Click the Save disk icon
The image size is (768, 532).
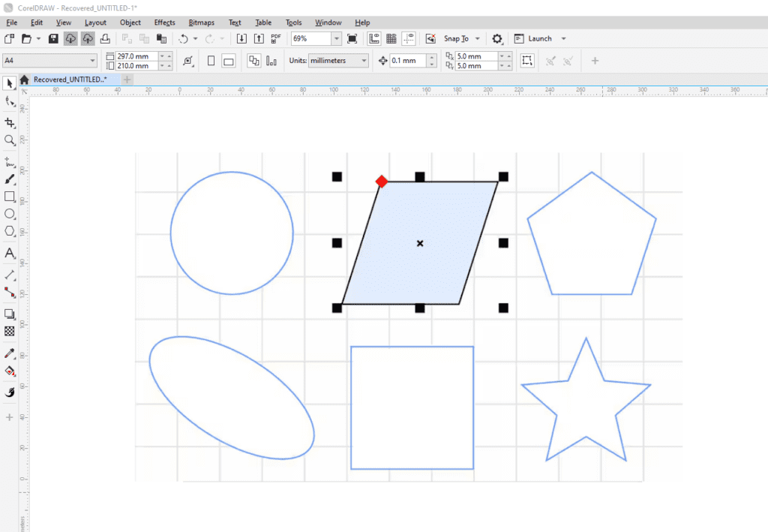pos(53,38)
